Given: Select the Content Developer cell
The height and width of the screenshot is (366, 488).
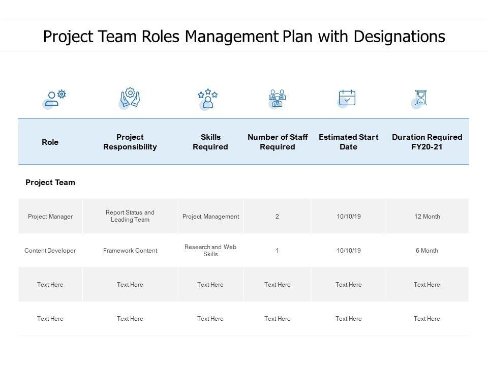Looking at the screenshot, I should point(50,251).
